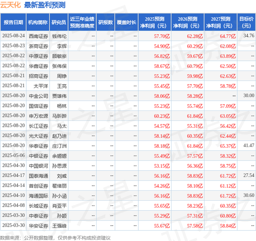Select the 国信证券 institution cell
The width and height of the screenshot is (256, 241).
[38, 106]
